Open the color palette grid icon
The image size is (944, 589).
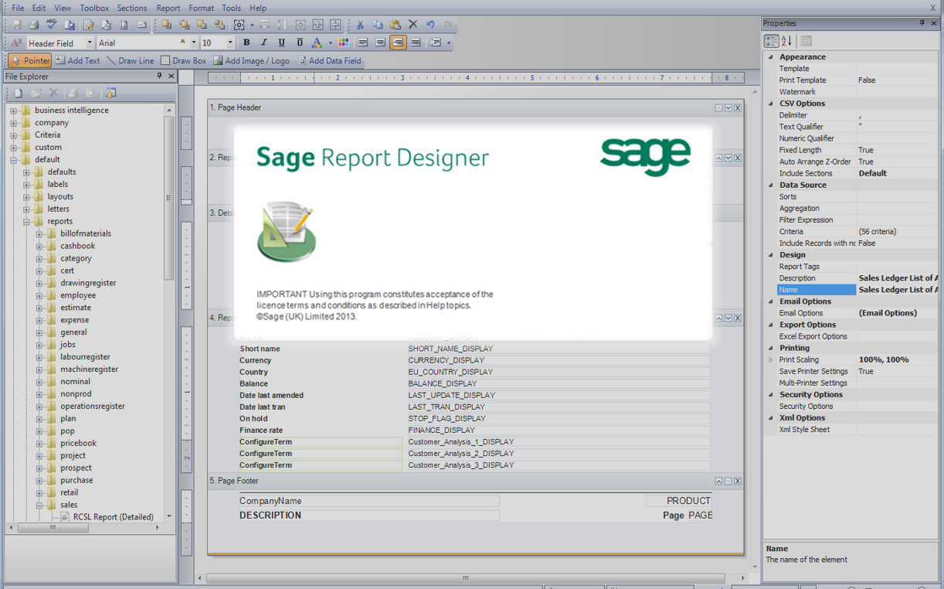coord(344,43)
